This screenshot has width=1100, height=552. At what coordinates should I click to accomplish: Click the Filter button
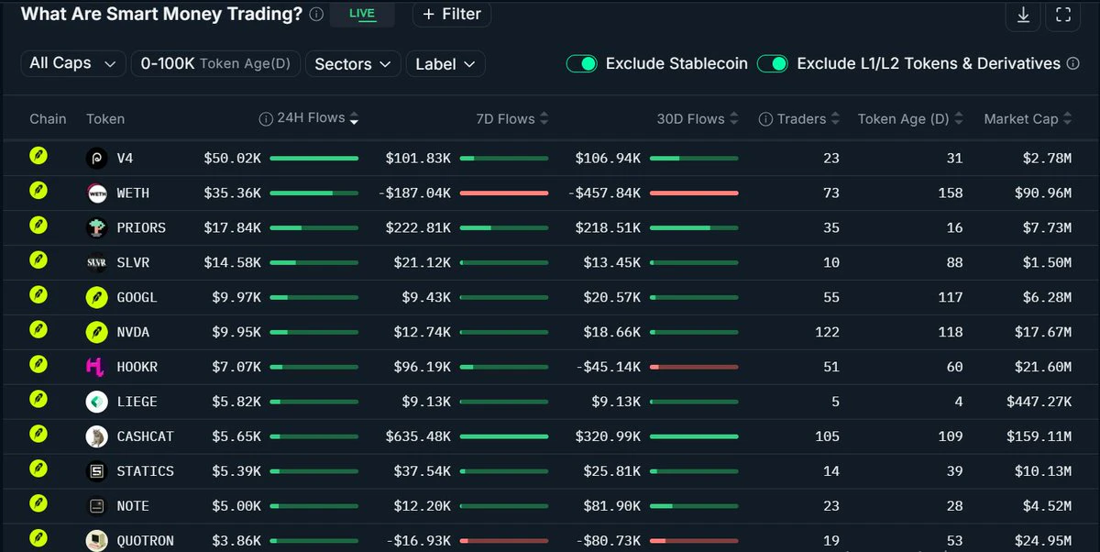pyautogui.click(x=452, y=15)
